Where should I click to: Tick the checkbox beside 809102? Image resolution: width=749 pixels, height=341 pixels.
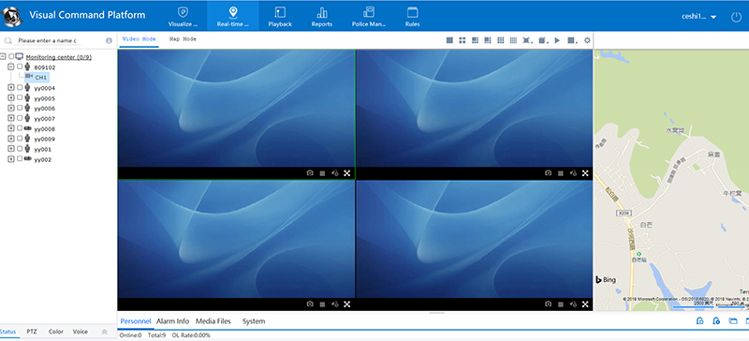[x=20, y=67]
